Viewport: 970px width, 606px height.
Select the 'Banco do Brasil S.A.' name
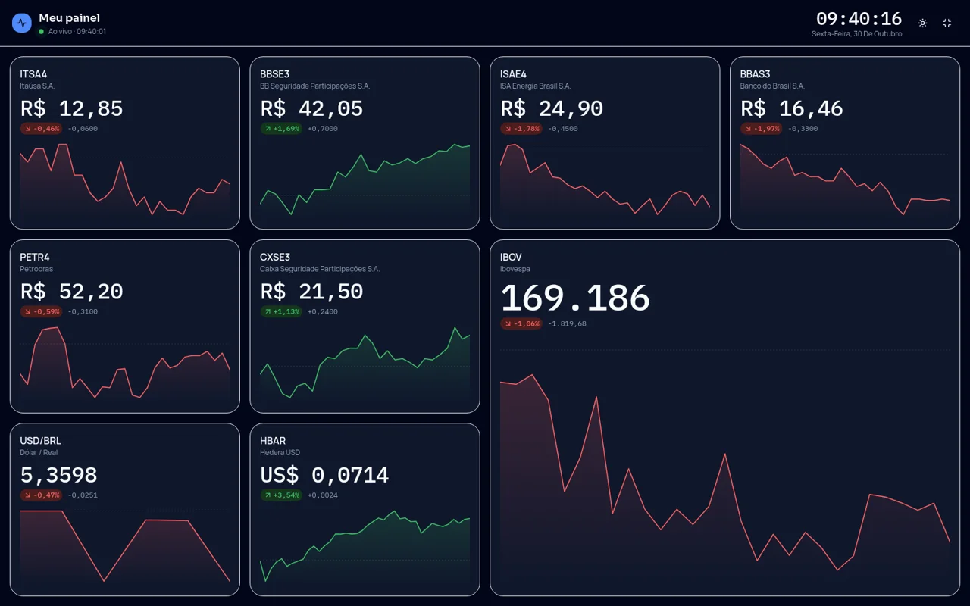pos(772,86)
